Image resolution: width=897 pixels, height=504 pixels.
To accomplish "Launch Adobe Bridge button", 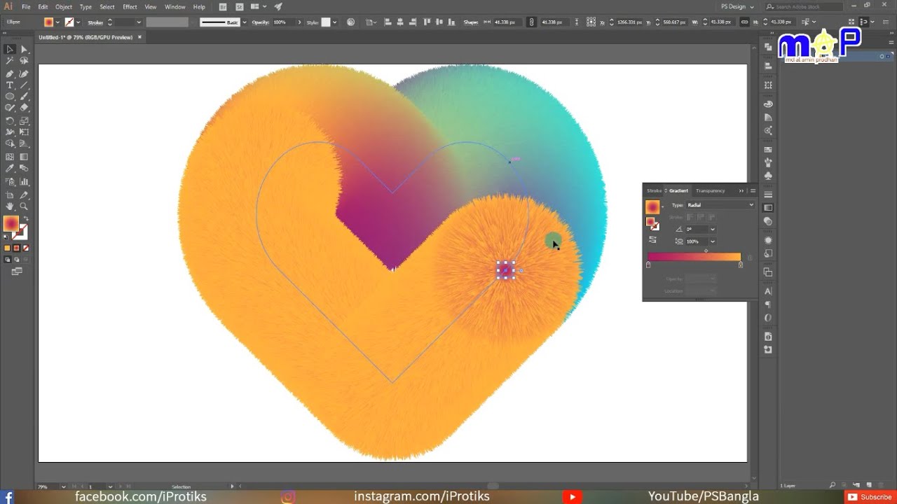I will pyautogui.click(x=223, y=7).
